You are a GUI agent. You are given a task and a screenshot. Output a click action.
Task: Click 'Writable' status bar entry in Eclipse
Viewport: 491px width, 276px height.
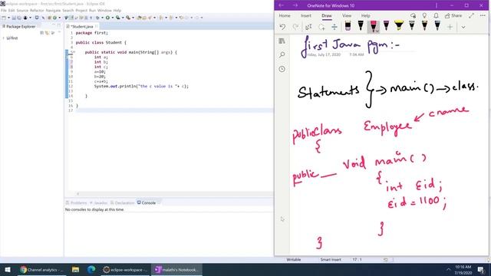293,259
